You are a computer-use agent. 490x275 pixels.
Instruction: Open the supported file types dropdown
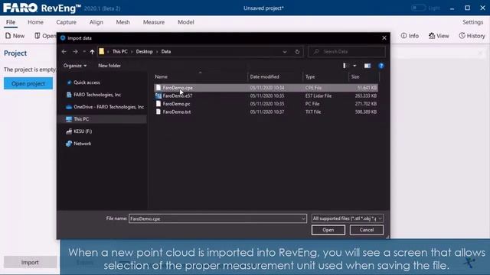pos(347,218)
